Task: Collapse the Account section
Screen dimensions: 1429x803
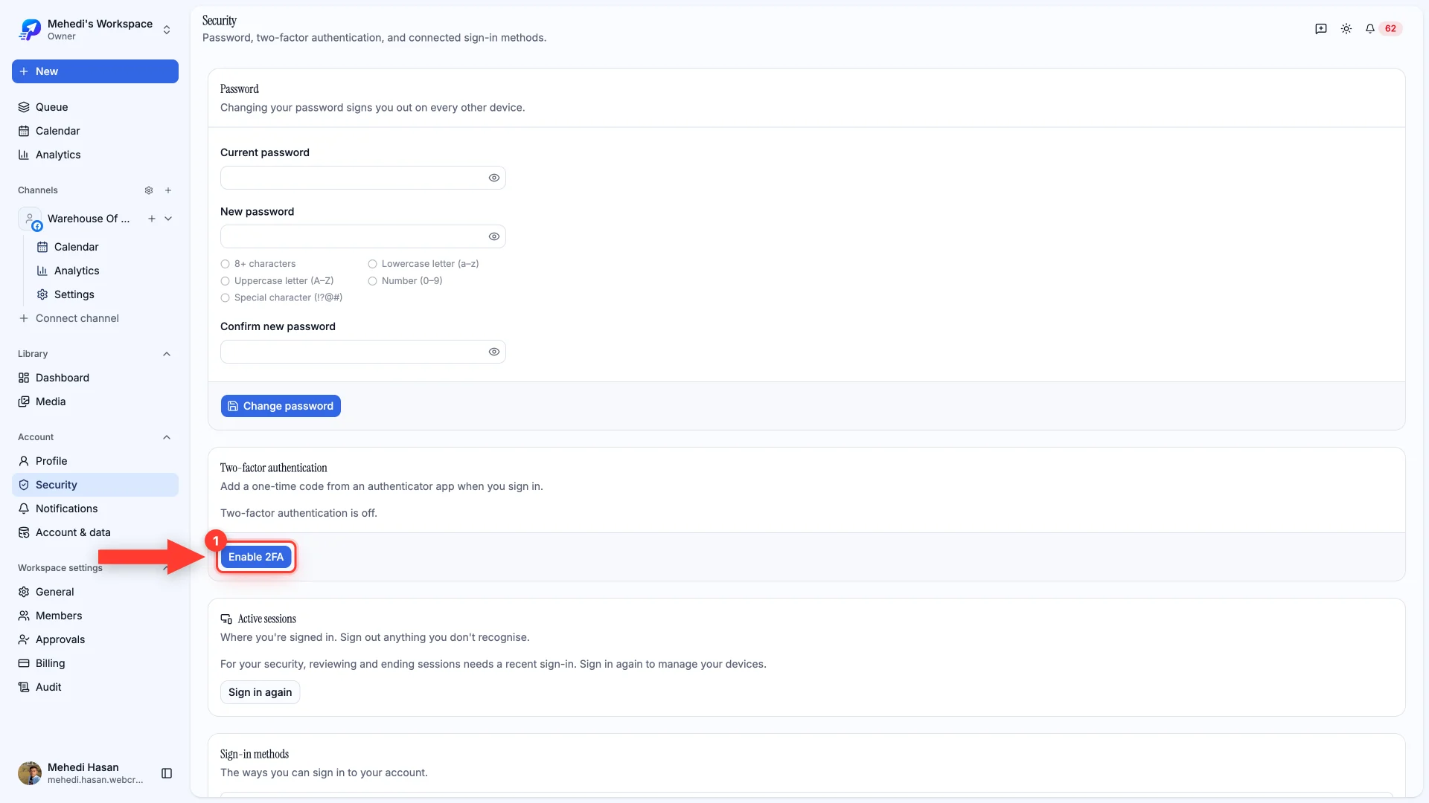Action: click(x=167, y=437)
